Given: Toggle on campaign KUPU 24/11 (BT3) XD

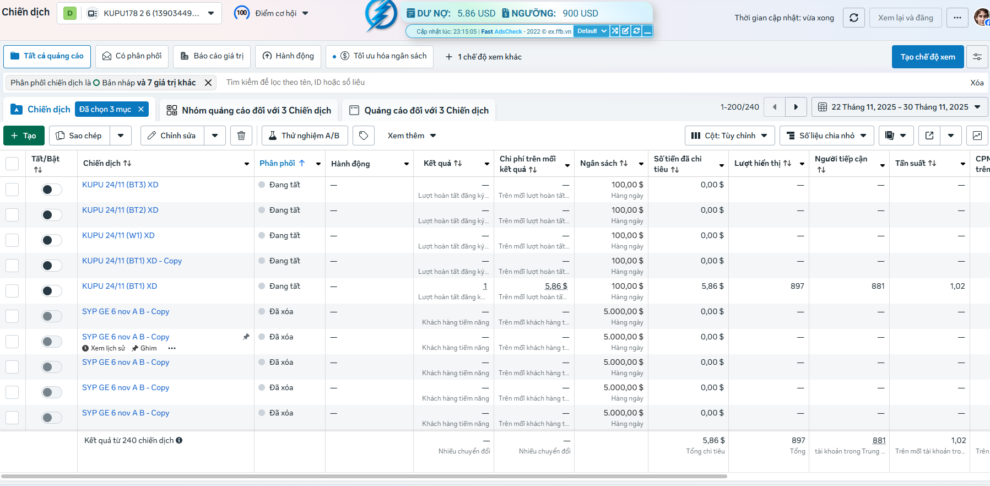Looking at the screenshot, I should (52, 190).
